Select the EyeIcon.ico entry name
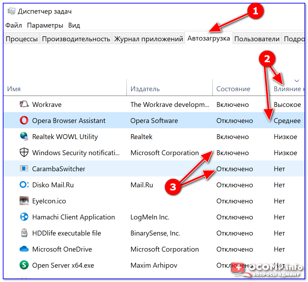This screenshot has width=308, height=282. [49, 201]
